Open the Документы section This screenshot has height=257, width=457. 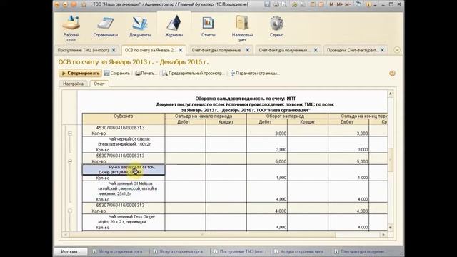pyautogui.click(x=140, y=27)
